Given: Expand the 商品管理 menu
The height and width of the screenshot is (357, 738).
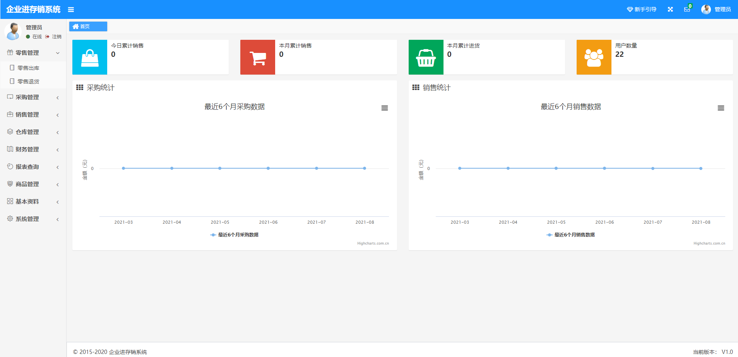Looking at the screenshot, I should [x=33, y=184].
